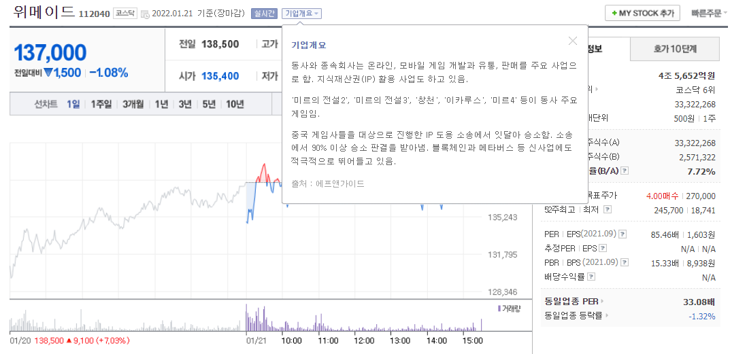730x354 pixels.
Task: Click the 거래량 legend marker
Action: [499, 308]
